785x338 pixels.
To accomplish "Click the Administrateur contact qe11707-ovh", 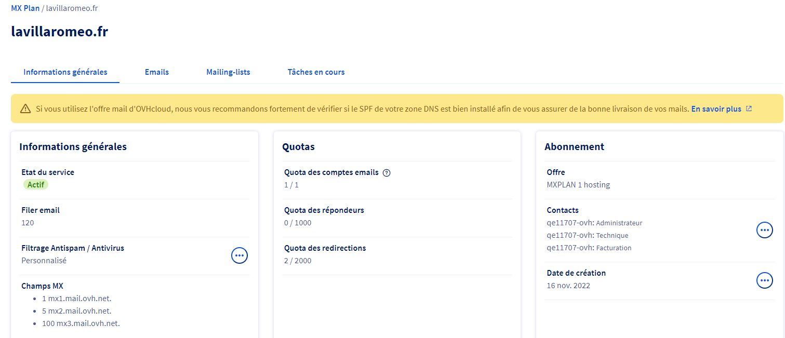I will point(594,223).
